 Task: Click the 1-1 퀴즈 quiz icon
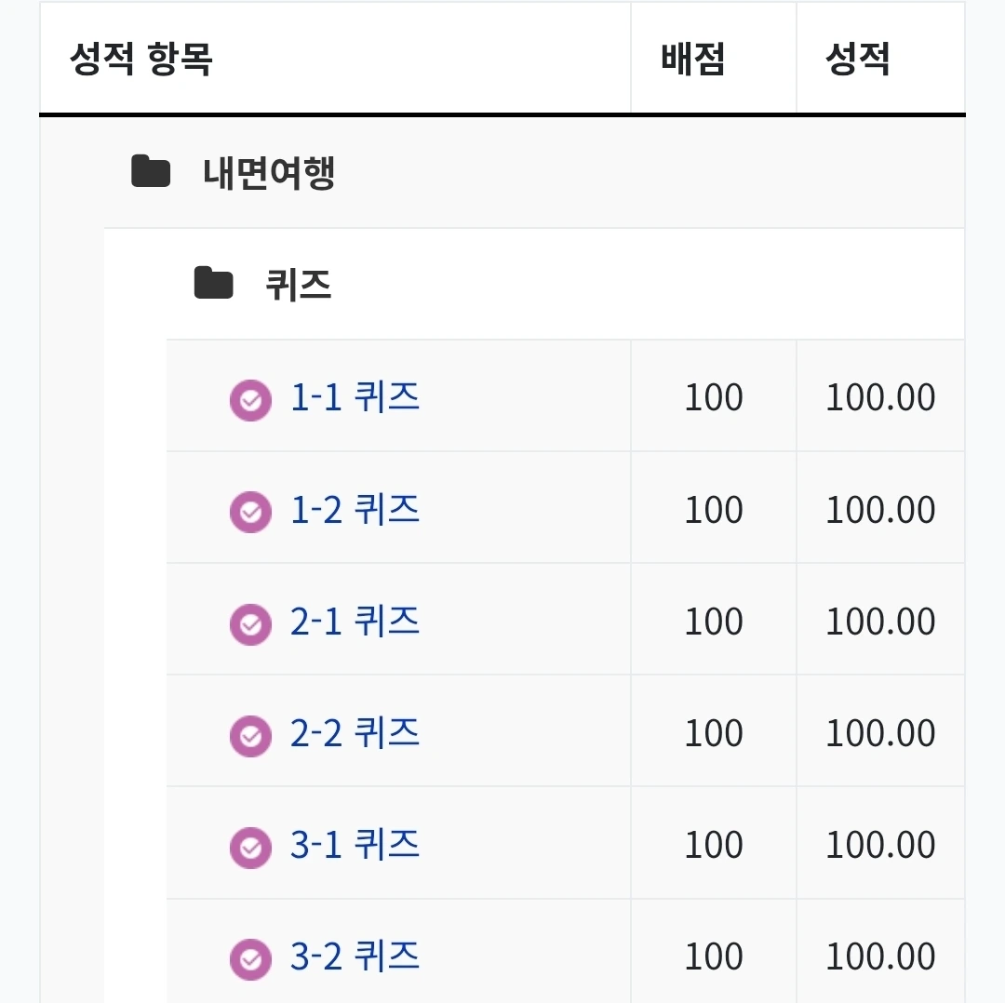pos(250,400)
